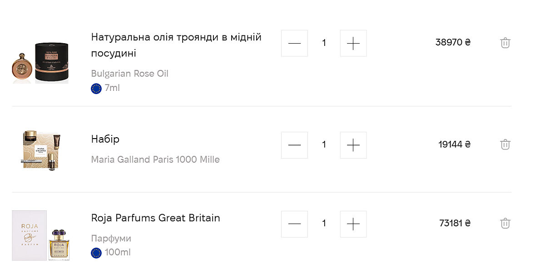
Task: Click EU flag icon beside 7ml
Action: click(96, 88)
